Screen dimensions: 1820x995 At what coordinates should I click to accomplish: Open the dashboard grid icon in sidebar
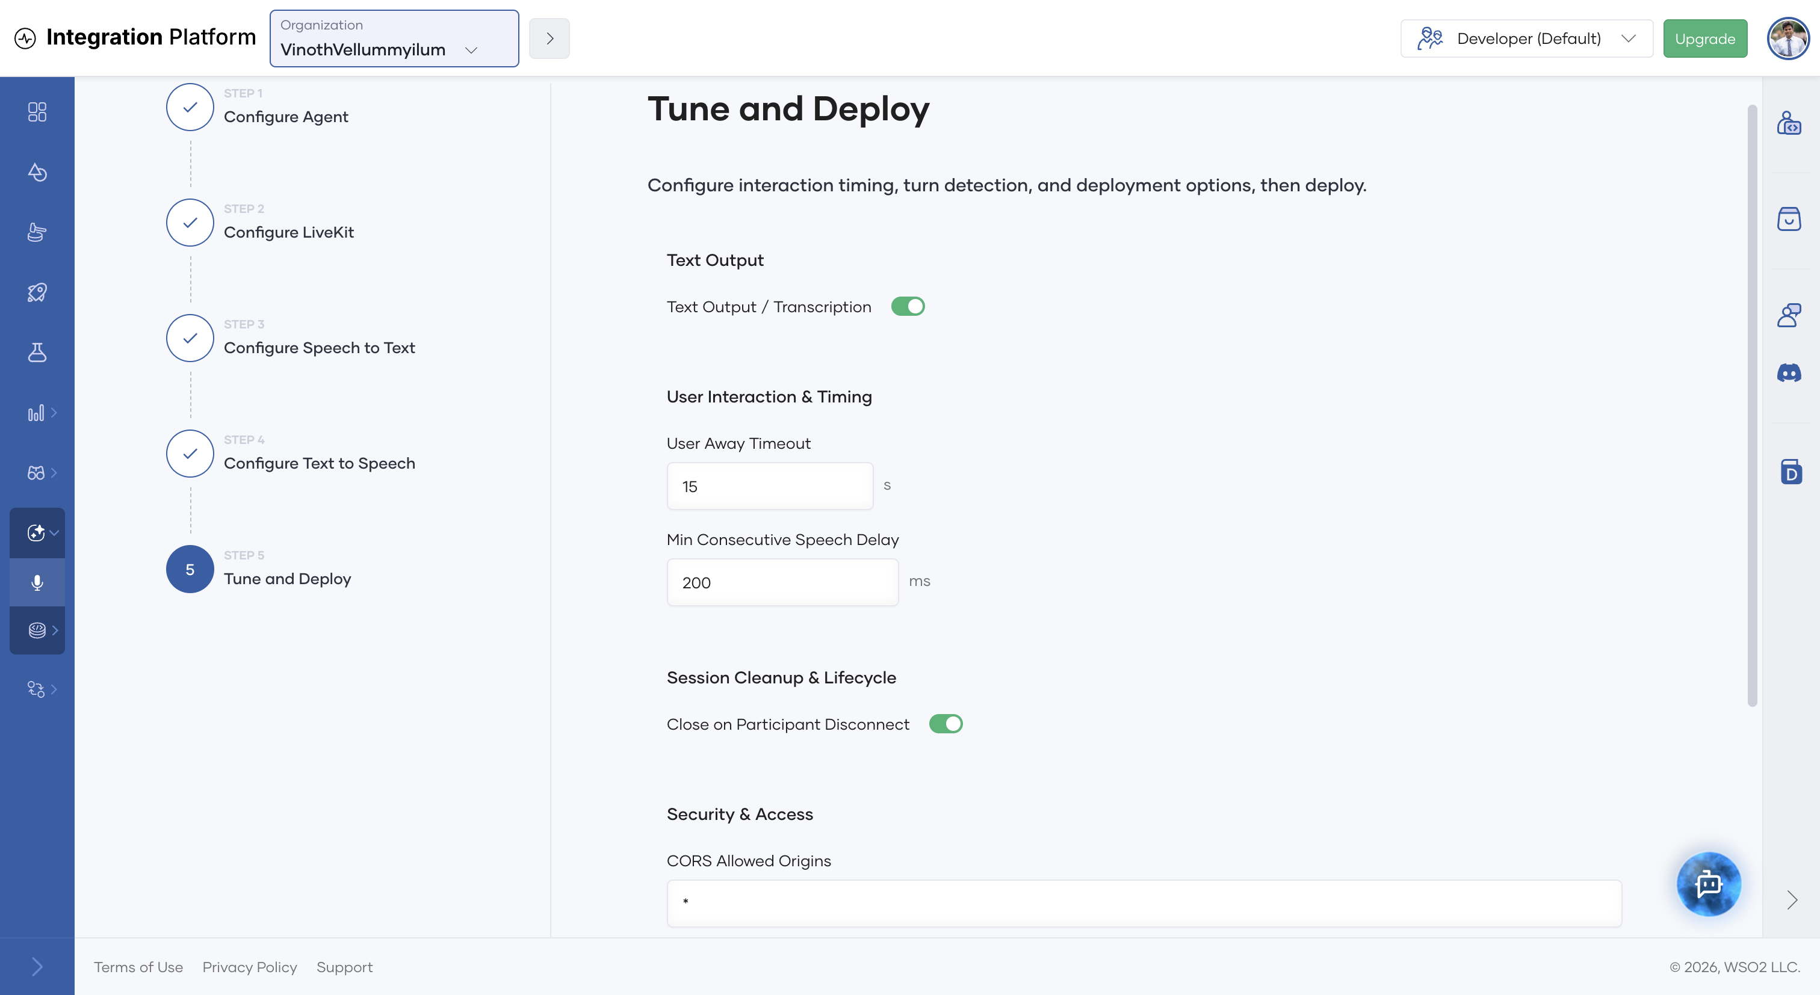click(37, 112)
